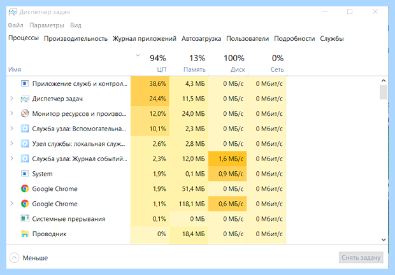Click the System process icon

pos(25,174)
